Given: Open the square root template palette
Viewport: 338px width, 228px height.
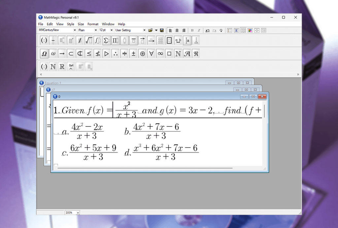Looking at the screenshot, I should (88, 40).
